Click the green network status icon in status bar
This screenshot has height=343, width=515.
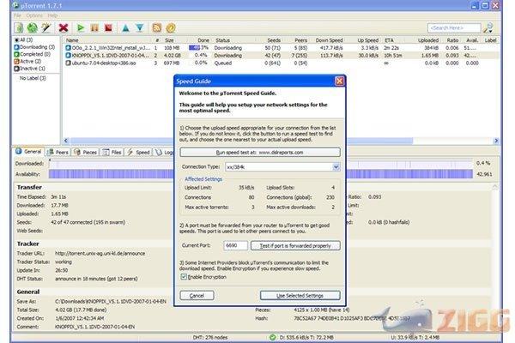point(273,337)
